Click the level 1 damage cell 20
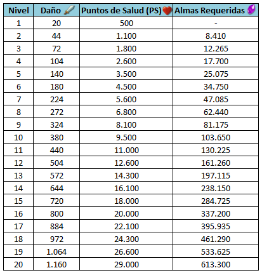 pyautogui.click(x=56, y=23)
